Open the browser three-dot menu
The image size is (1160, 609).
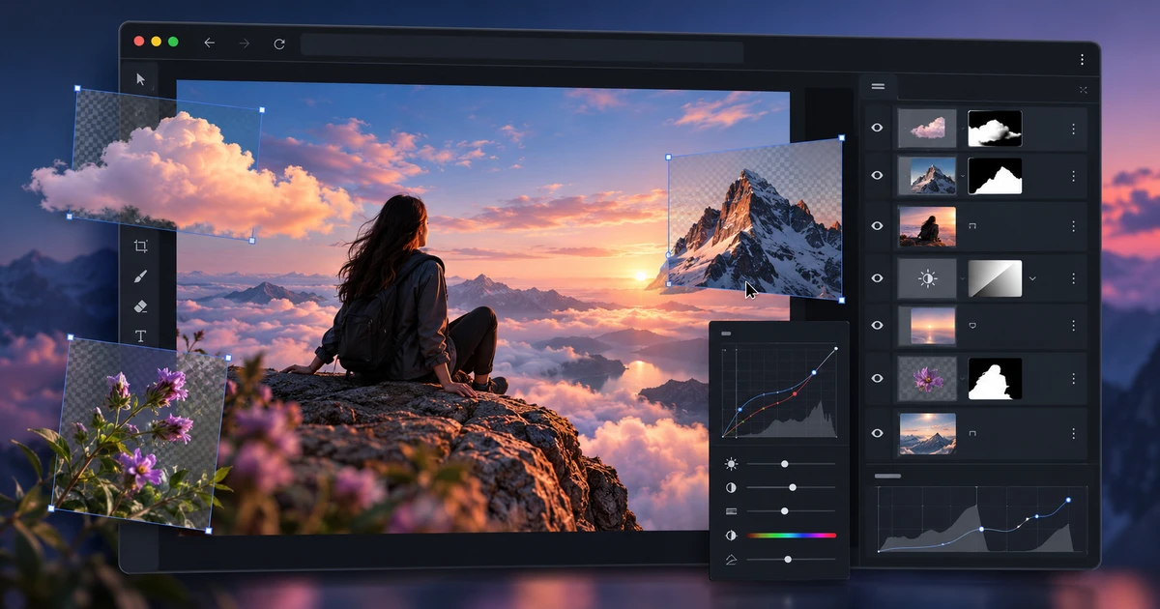click(x=1081, y=60)
